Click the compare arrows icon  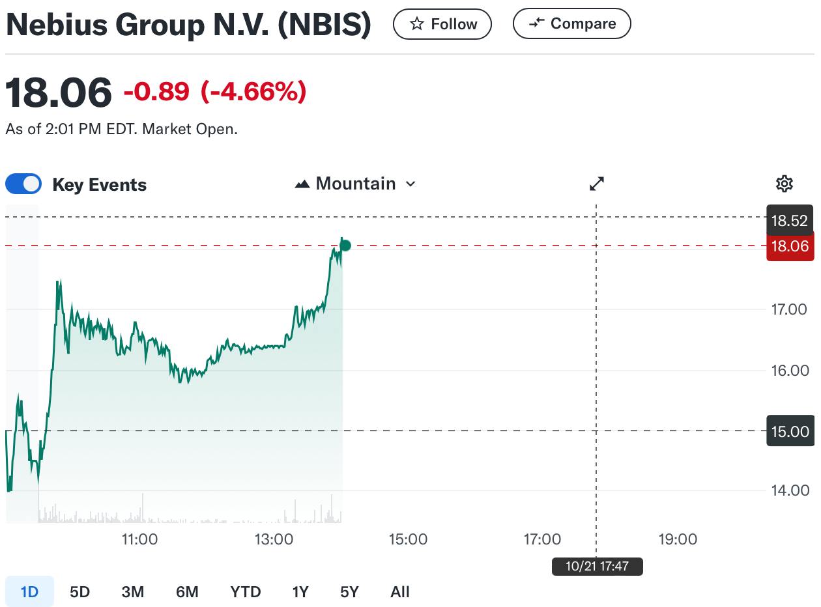tap(536, 24)
